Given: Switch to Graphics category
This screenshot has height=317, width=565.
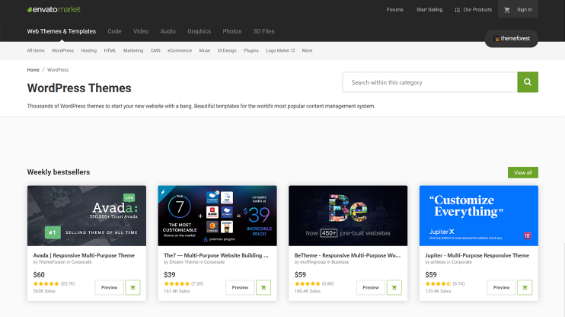Looking at the screenshot, I should (x=200, y=31).
